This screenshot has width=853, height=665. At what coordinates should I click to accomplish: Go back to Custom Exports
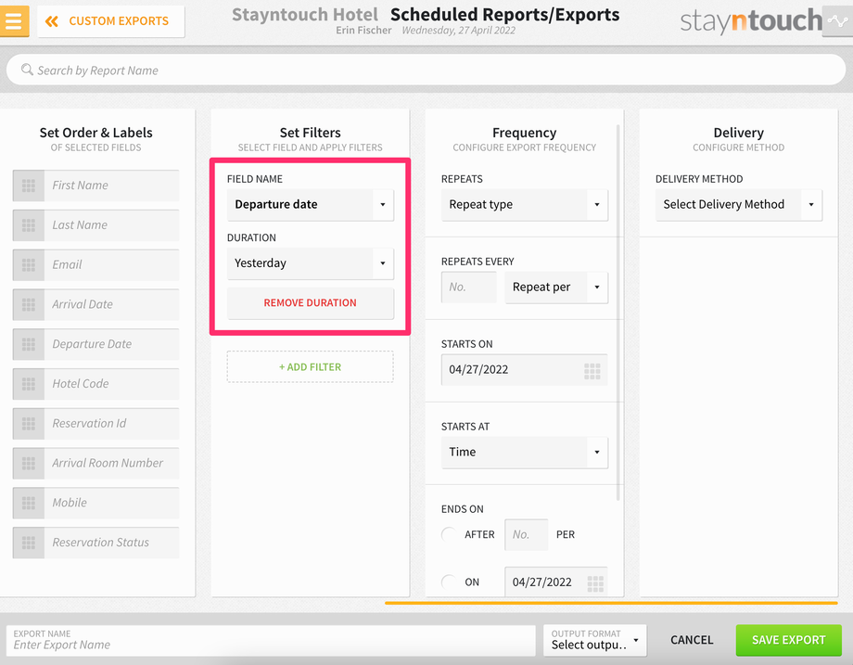click(111, 21)
